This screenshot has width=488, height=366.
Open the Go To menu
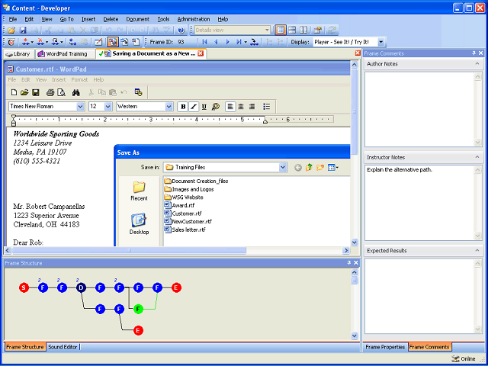[66, 19]
